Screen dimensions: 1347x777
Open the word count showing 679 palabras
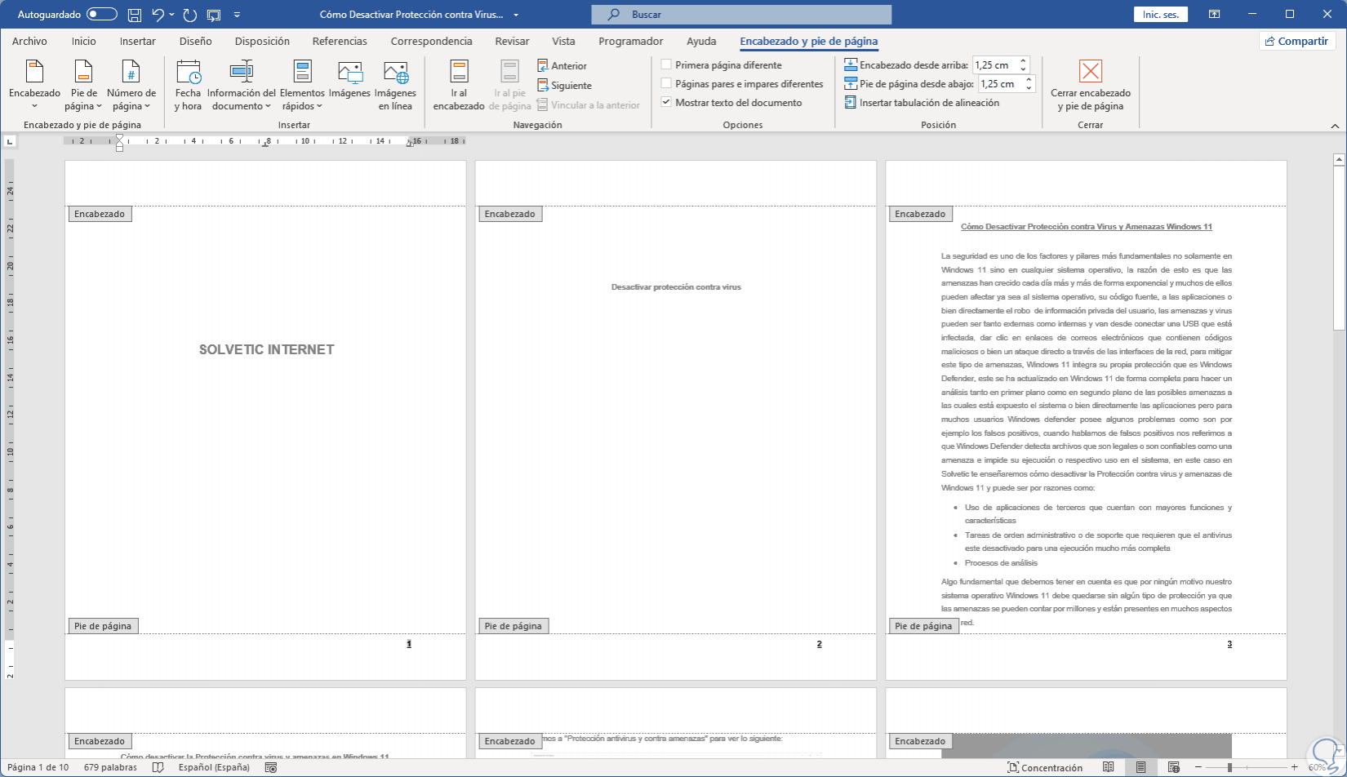coord(110,767)
